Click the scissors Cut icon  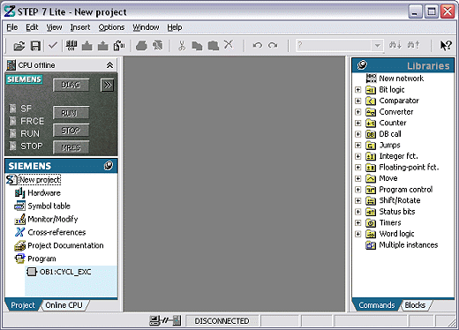tap(182, 46)
